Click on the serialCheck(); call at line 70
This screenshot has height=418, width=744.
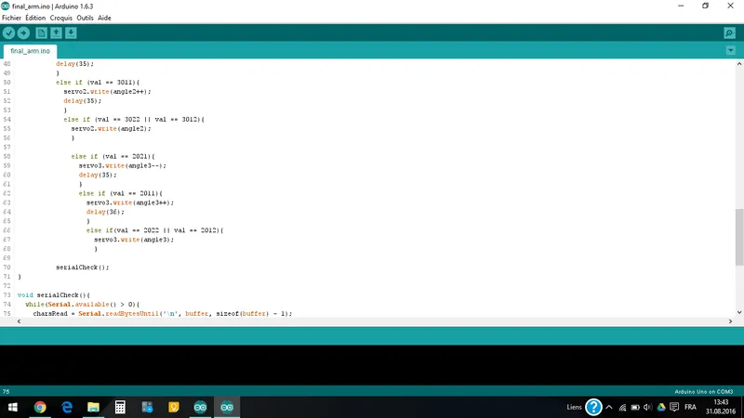[83, 268]
